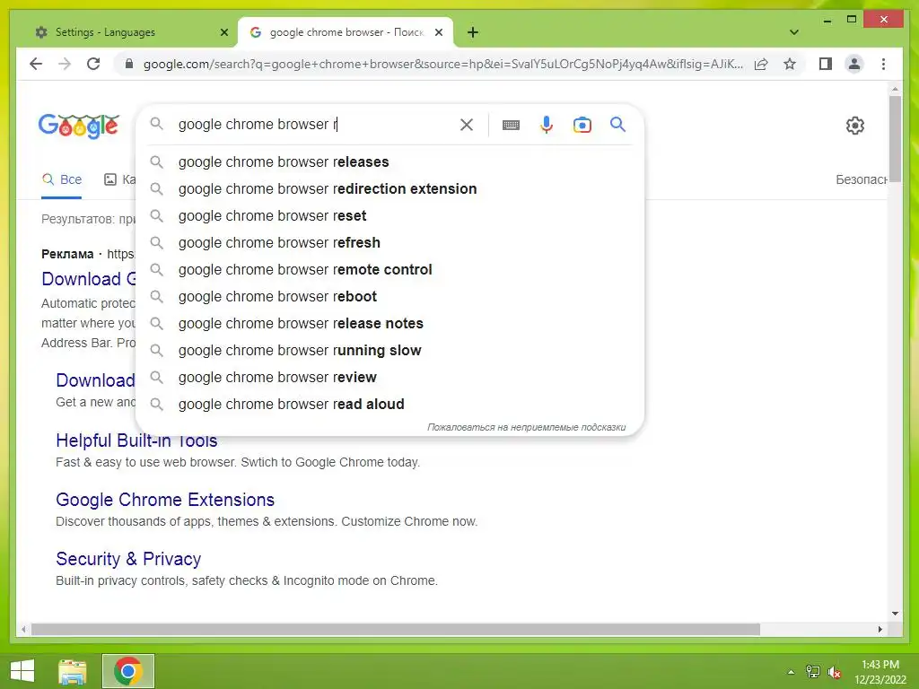
Task: Click the vertical scrollbar thumb
Action: [895, 139]
